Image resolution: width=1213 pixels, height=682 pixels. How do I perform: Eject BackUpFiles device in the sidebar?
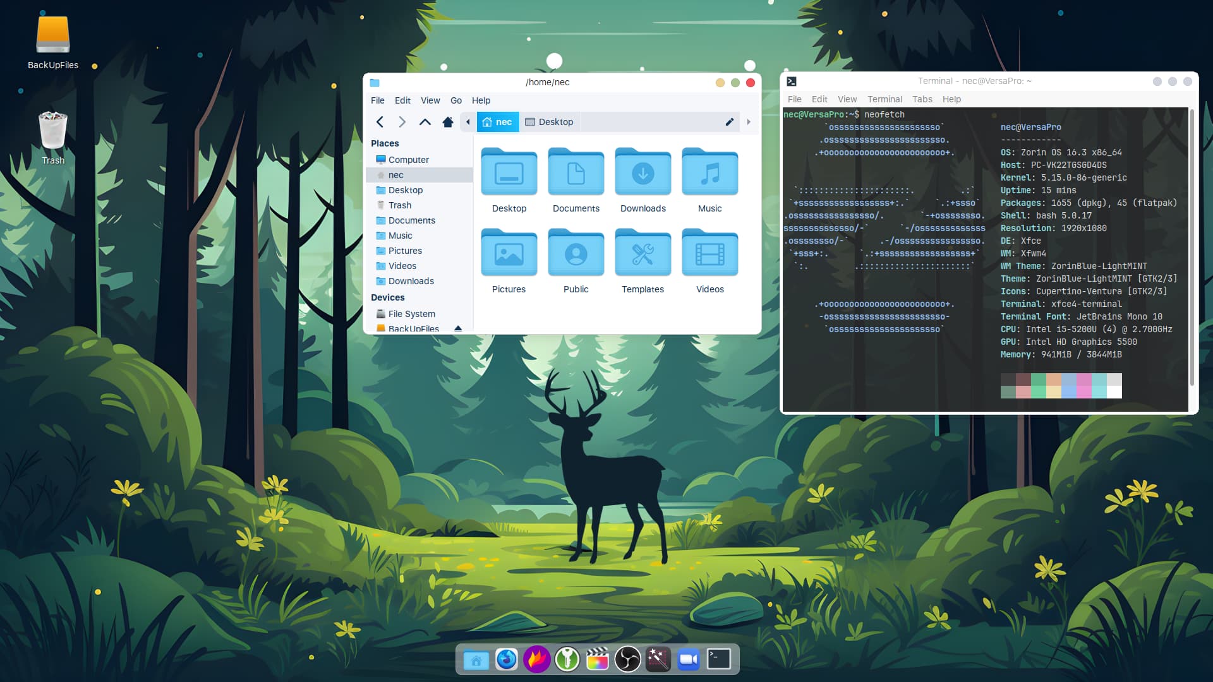[x=458, y=328]
